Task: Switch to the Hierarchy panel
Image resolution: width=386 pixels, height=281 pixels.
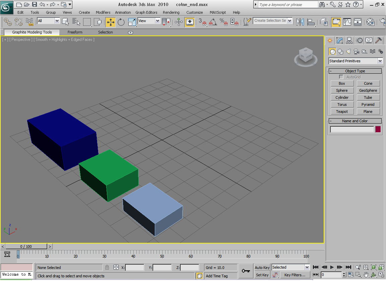Action: 349,40
